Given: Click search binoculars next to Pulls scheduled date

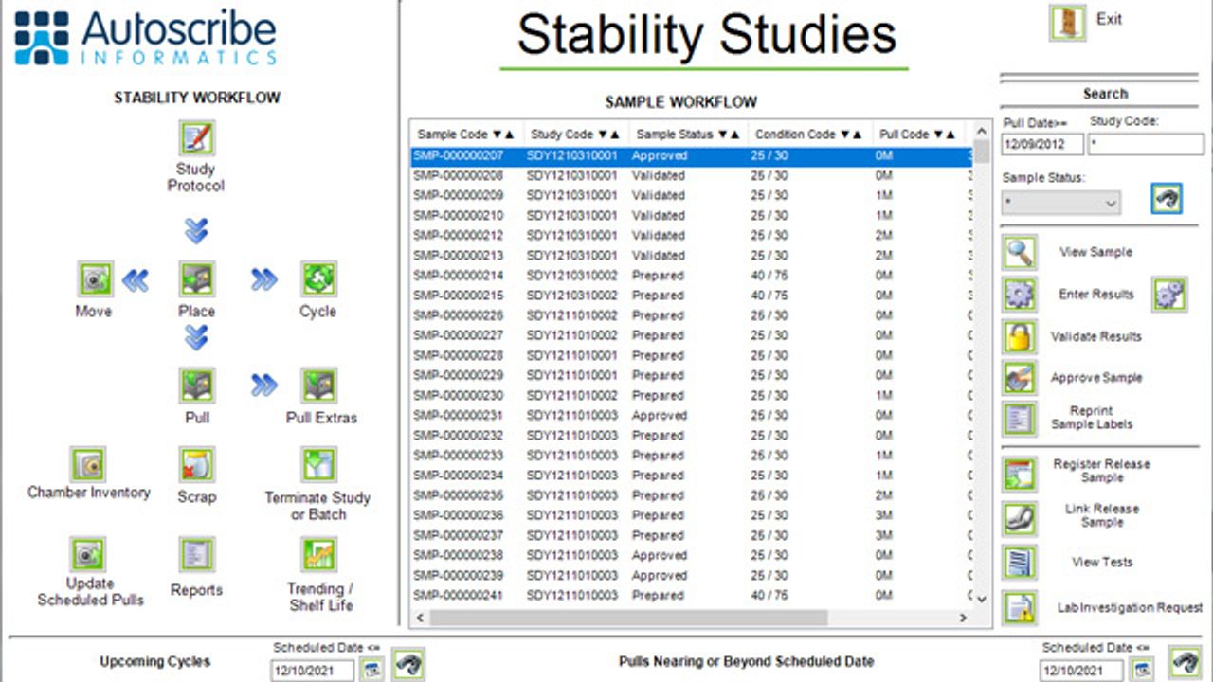Looking at the screenshot, I should (1185, 662).
